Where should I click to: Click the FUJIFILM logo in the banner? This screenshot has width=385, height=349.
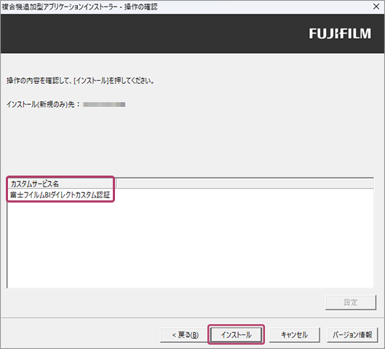[x=340, y=34]
